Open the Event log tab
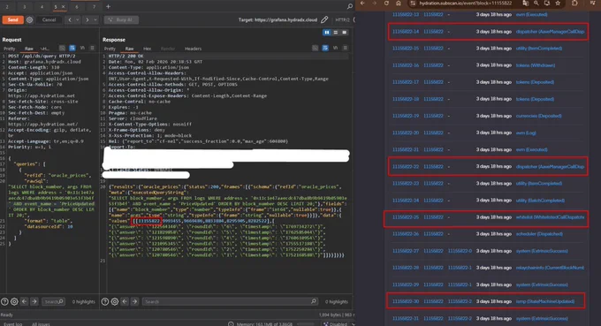Image resolution: width=601 pixels, height=326 pixels. (13, 324)
